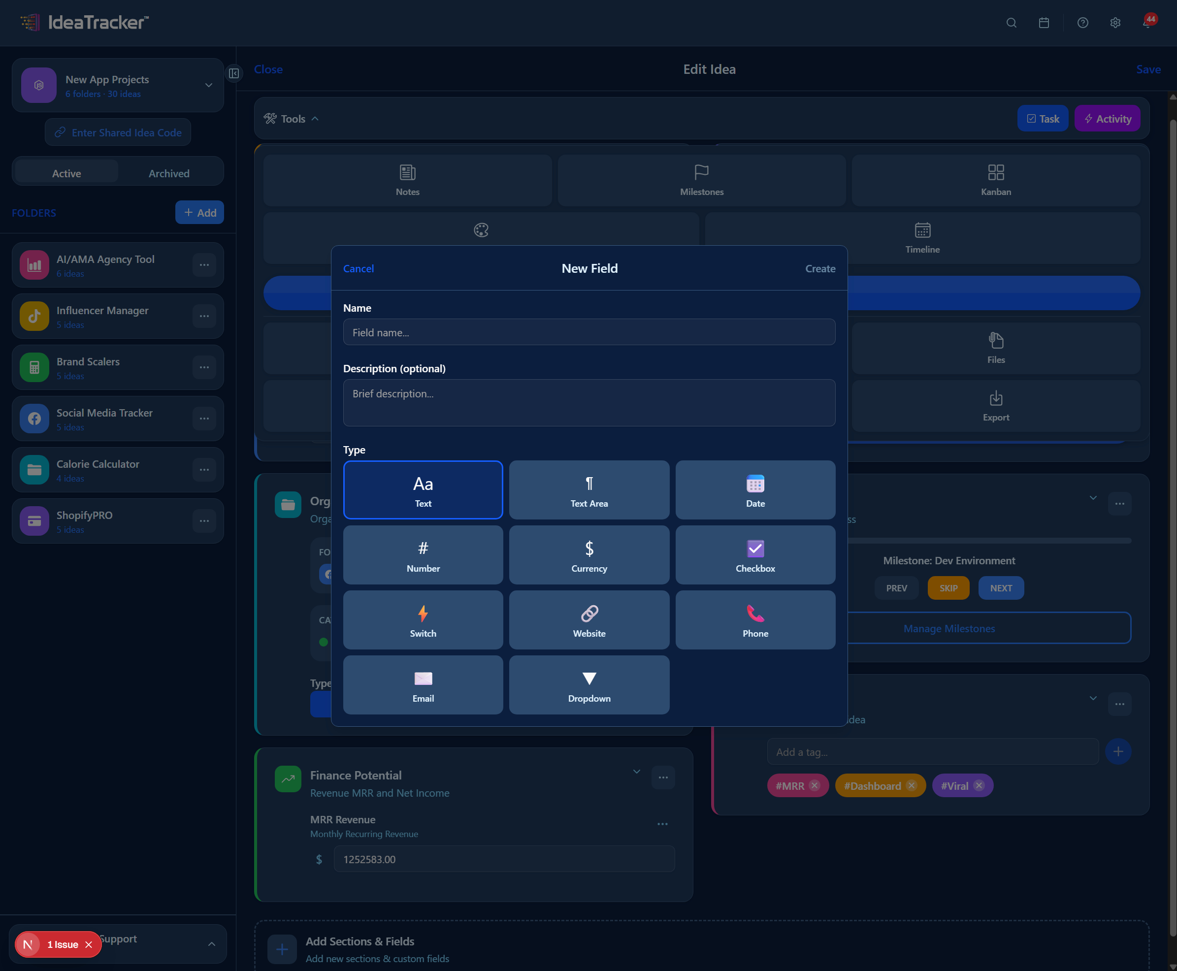The height and width of the screenshot is (971, 1177).
Task: Choose the Date field type
Action: tap(754, 489)
